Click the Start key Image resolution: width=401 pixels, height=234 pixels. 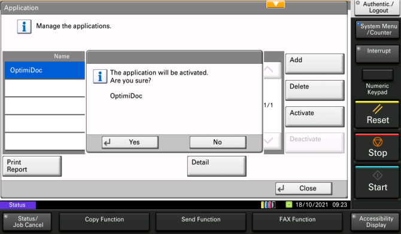click(x=377, y=182)
